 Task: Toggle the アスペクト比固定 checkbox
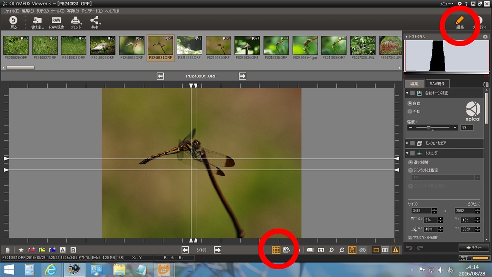pyautogui.click(x=410, y=238)
